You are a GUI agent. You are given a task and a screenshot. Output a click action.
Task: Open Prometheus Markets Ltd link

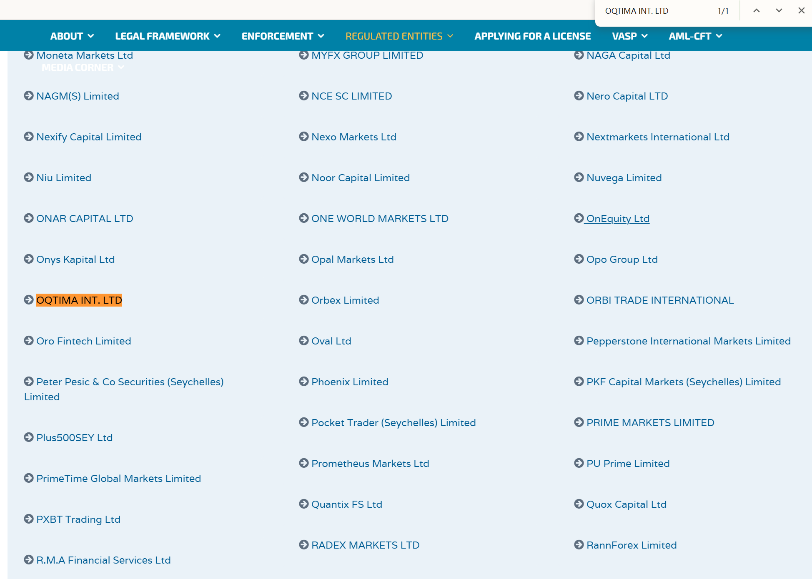[370, 464]
